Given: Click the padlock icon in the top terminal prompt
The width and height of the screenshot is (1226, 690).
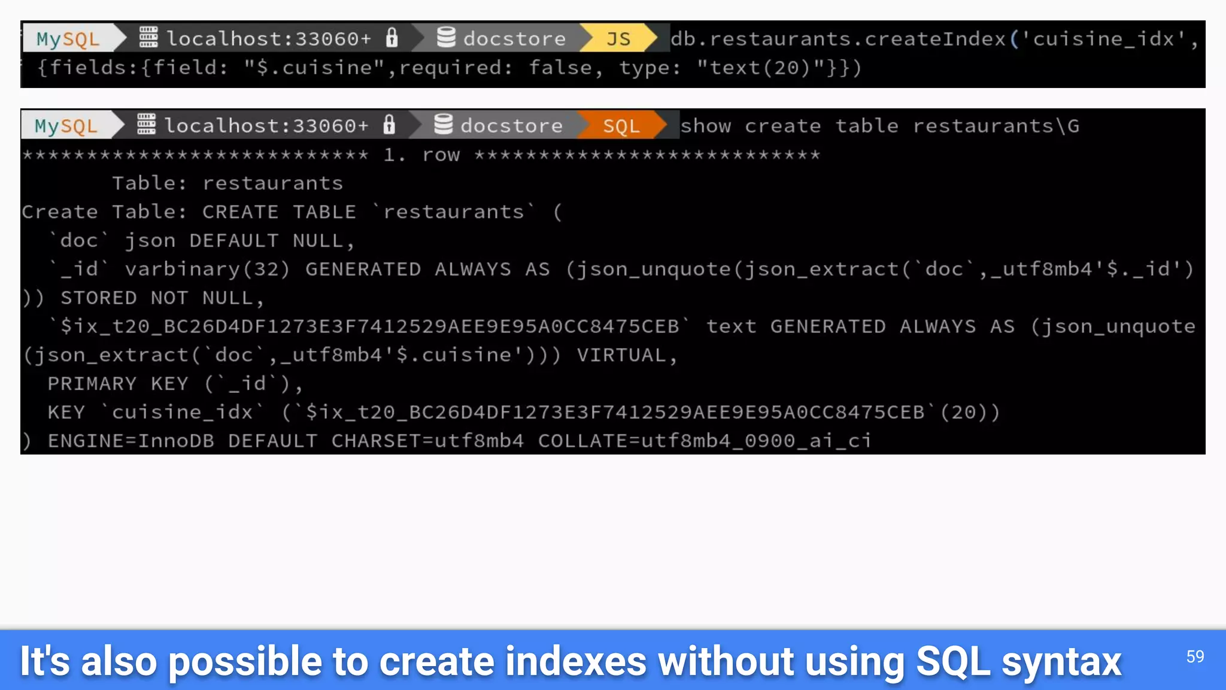Looking at the screenshot, I should pyautogui.click(x=392, y=37).
